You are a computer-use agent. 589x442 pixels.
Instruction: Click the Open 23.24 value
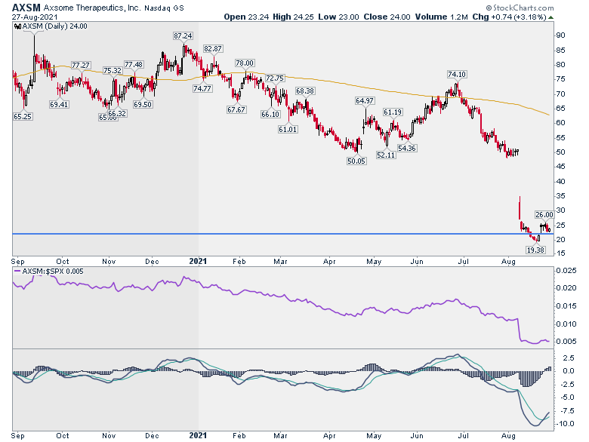click(246, 17)
